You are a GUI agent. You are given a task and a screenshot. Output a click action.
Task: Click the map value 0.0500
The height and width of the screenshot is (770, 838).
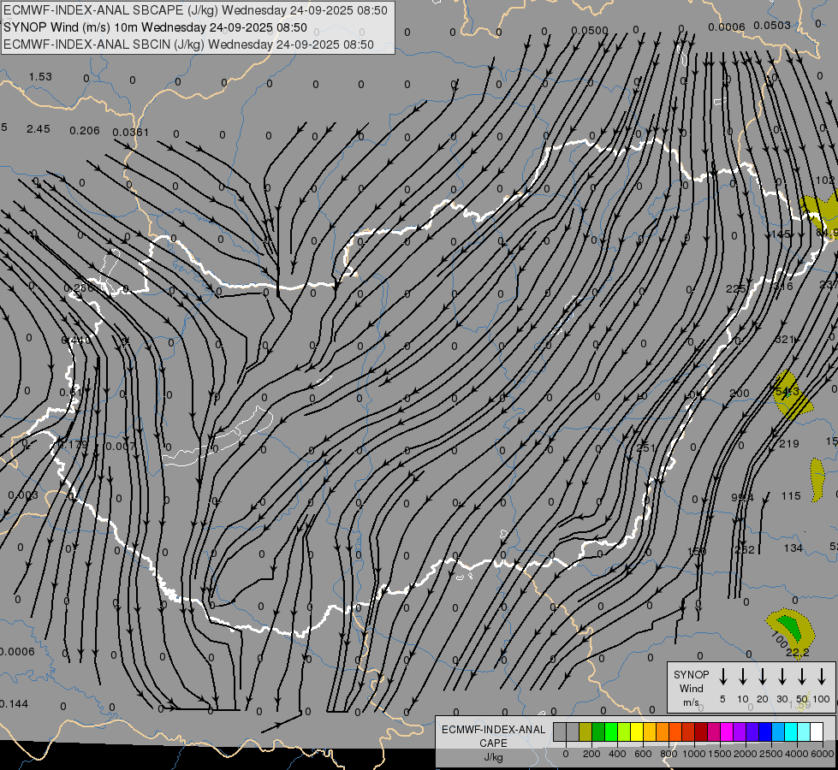(590, 31)
